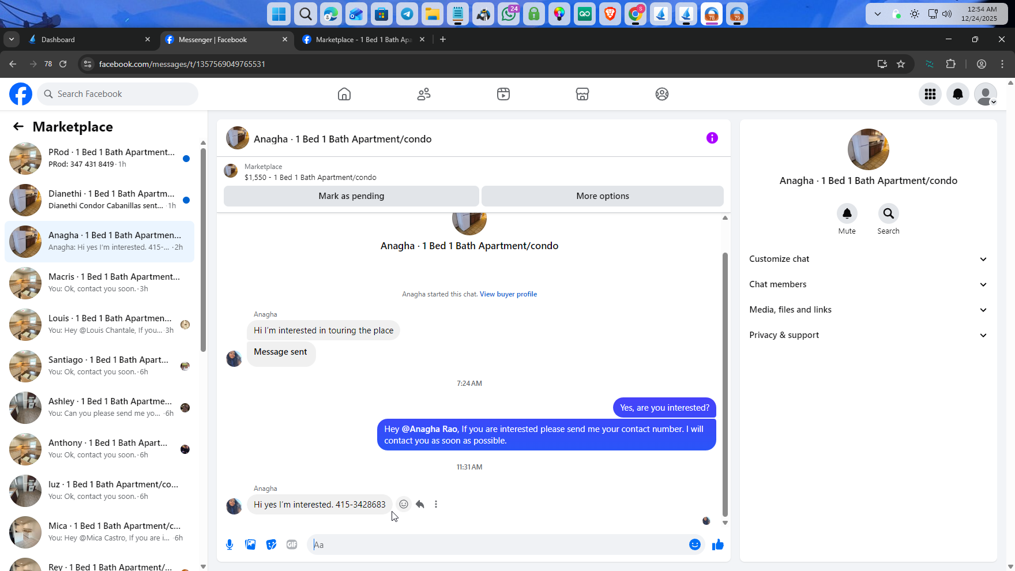Viewport: 1015px width, 571px height.
Task: Open Santiago conversation in the list
Action: click(x=99, y=366)
